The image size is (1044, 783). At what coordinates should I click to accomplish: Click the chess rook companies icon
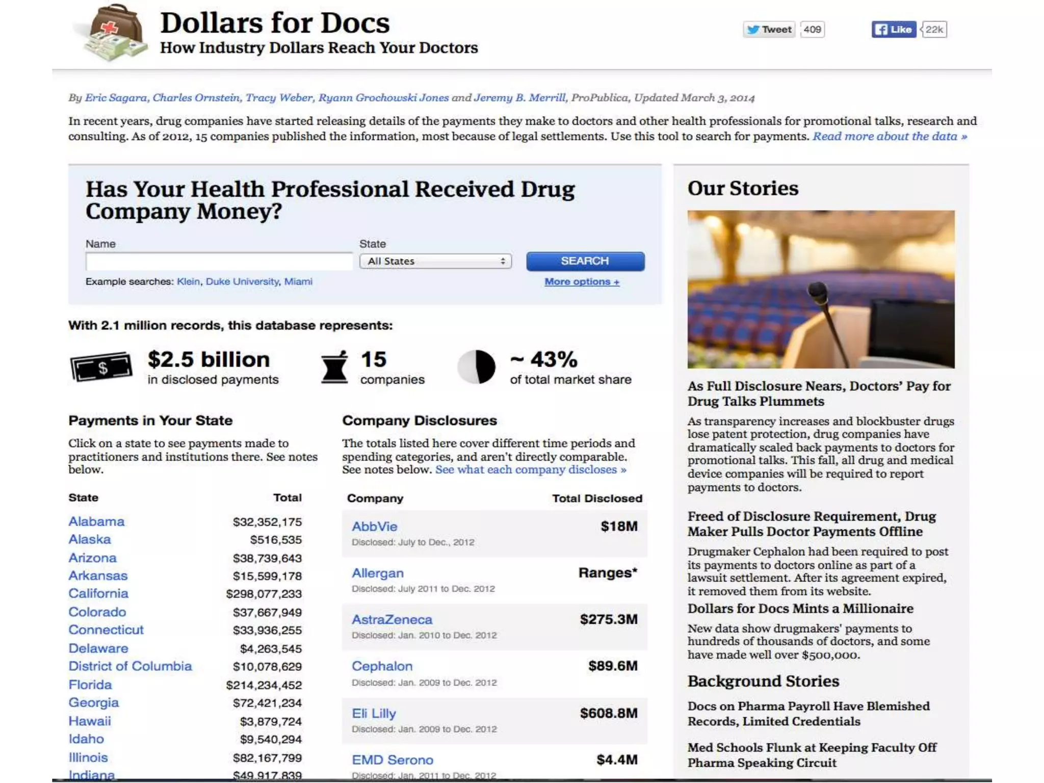coord(334,367)
